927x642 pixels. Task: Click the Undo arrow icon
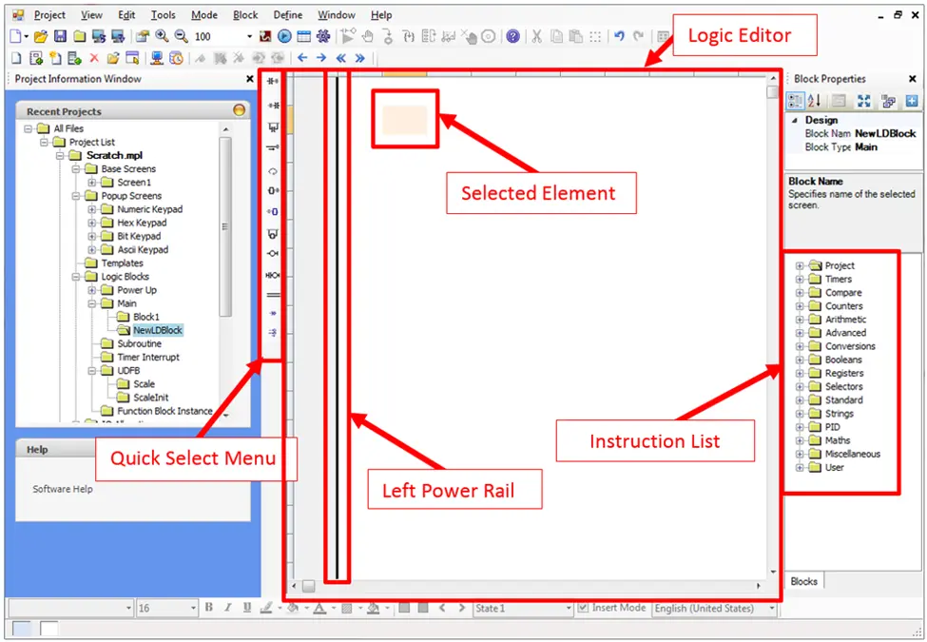(619, 37)
